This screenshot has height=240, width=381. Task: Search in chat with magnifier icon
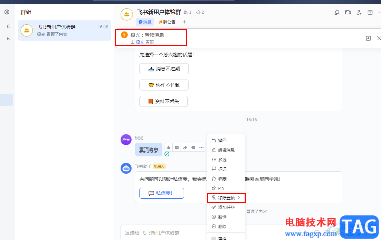pyautogui.click(x=337, y=12)
